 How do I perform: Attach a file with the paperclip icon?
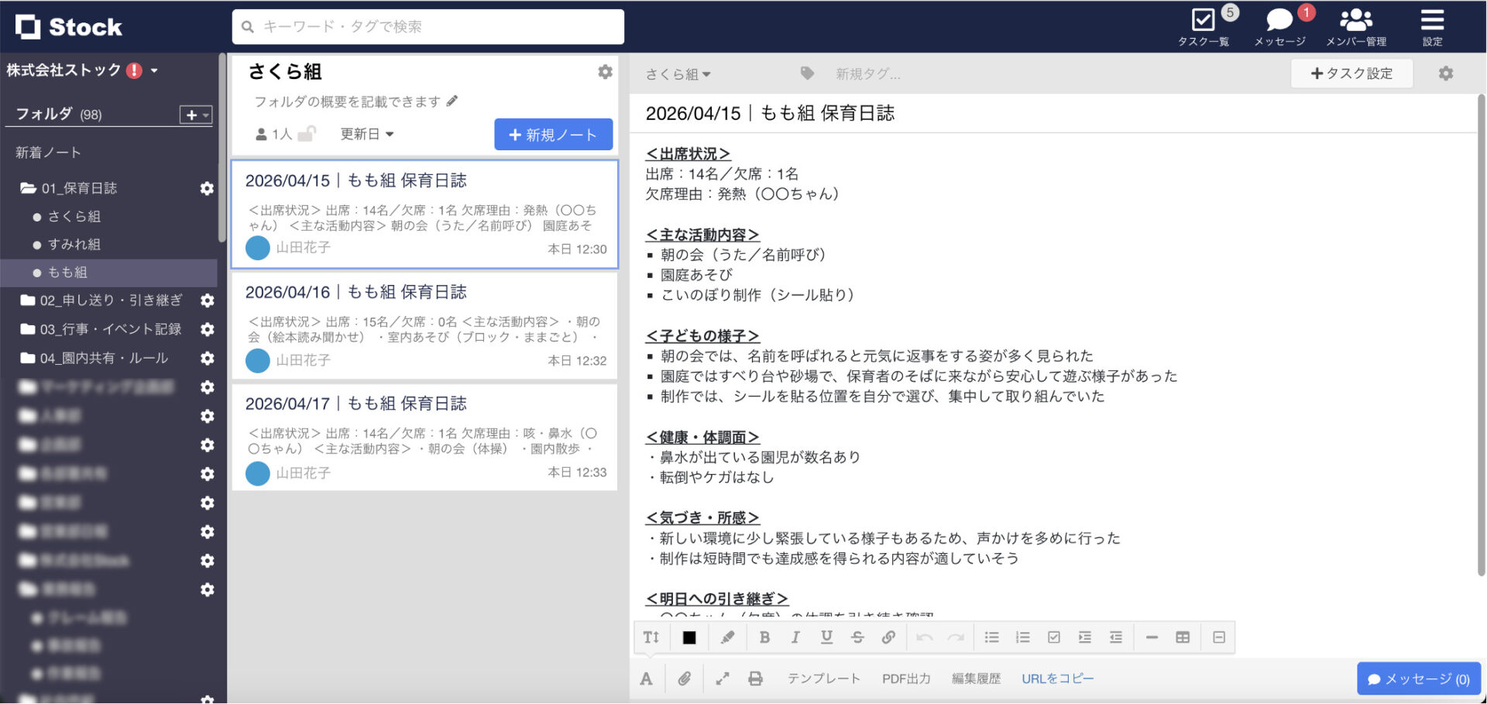(684, 678)
